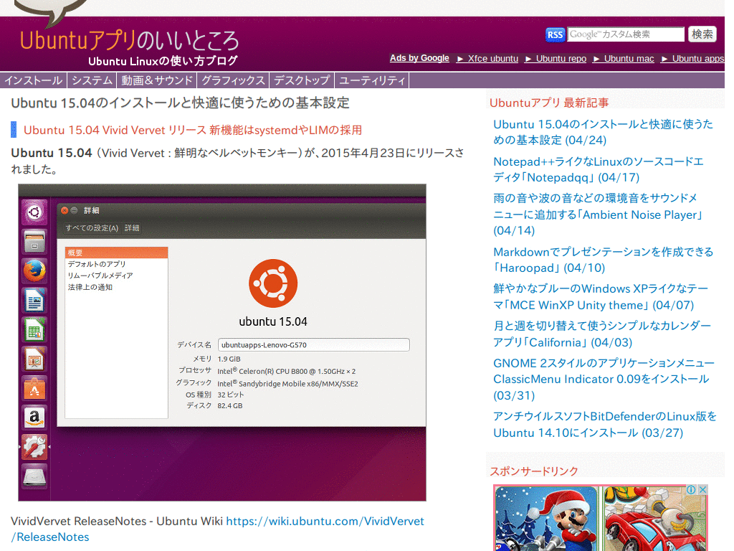
Task: Click the OS type value 32 ビット
Action: point(230,395)
